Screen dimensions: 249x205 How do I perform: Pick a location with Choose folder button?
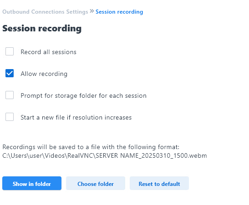coord(96,183)
